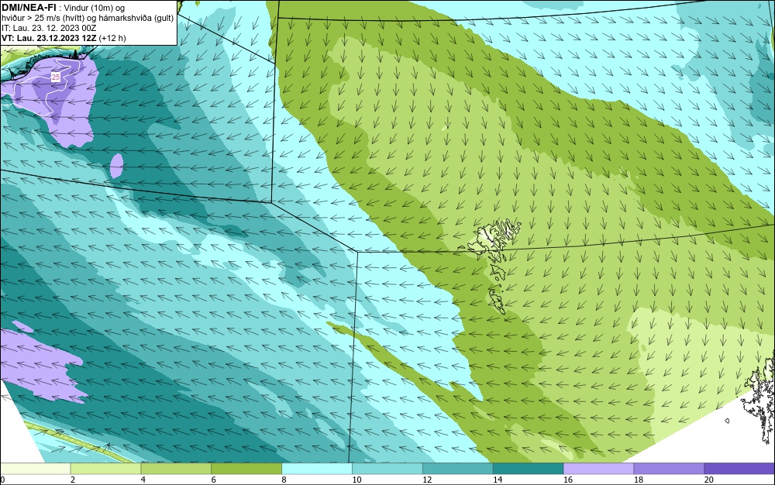
Task: Click legend scale label '12'
Action: coord(427,480)
